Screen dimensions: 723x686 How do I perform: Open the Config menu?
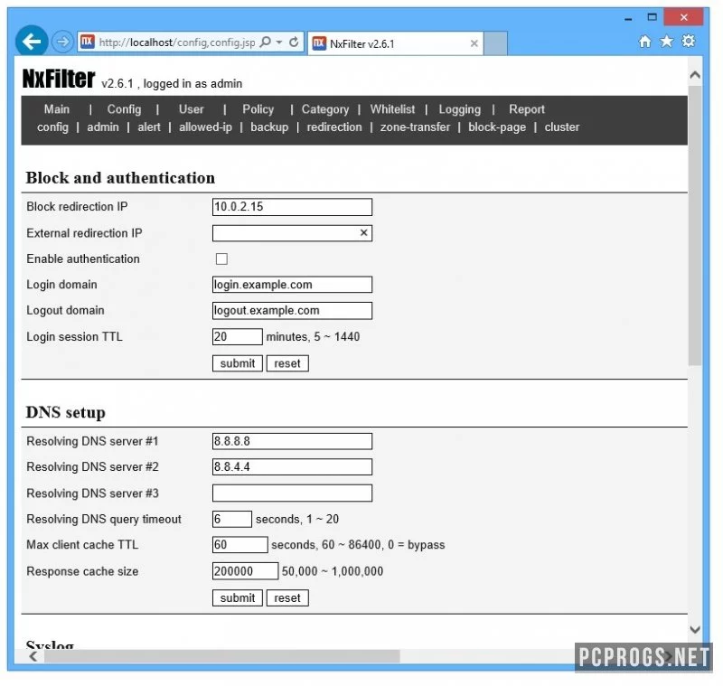pos(124,109)
